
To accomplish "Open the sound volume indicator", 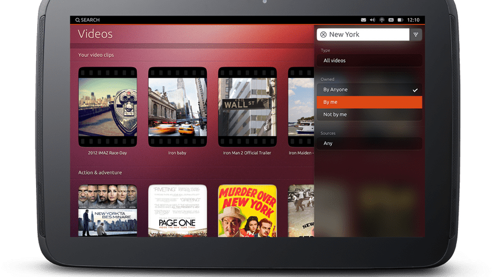I will point(373,20).
